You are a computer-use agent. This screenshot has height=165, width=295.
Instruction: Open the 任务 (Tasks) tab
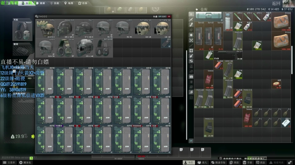(x=83, y=3)
